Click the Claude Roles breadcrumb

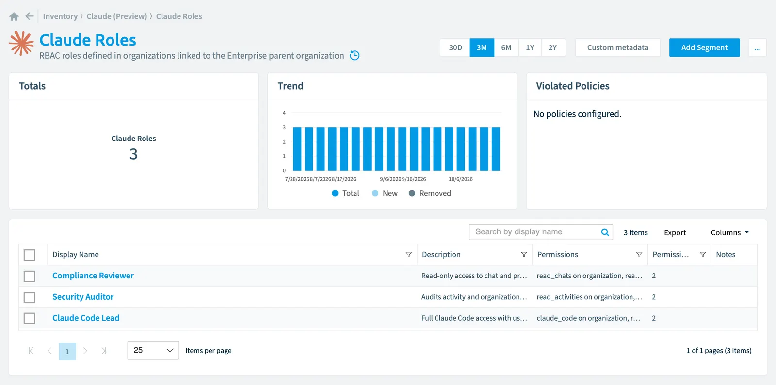tap(179, 16)
